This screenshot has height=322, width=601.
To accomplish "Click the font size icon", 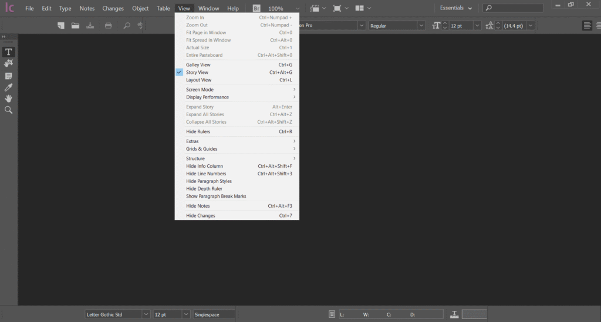I will (436, 26).
